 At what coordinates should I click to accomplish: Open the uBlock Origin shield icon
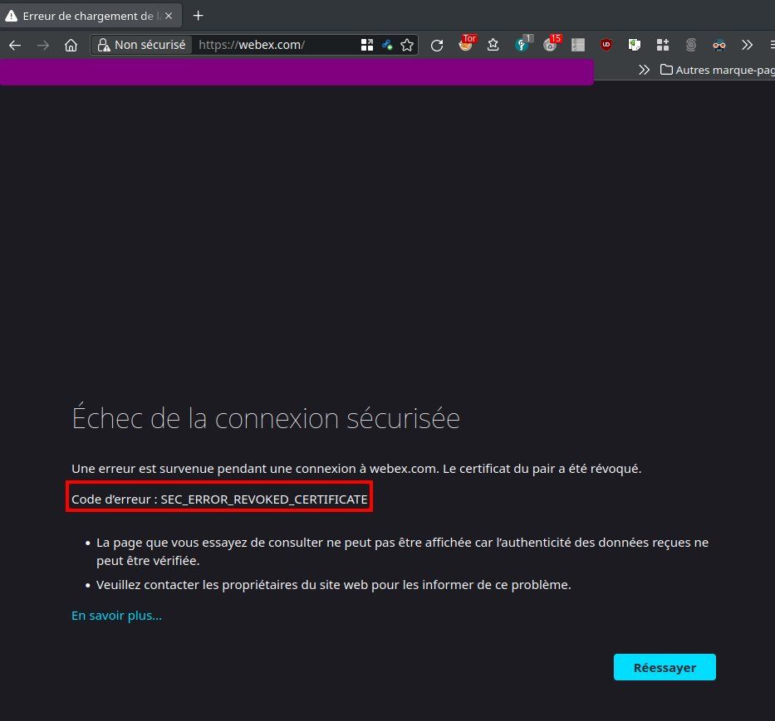click(606, 46)
